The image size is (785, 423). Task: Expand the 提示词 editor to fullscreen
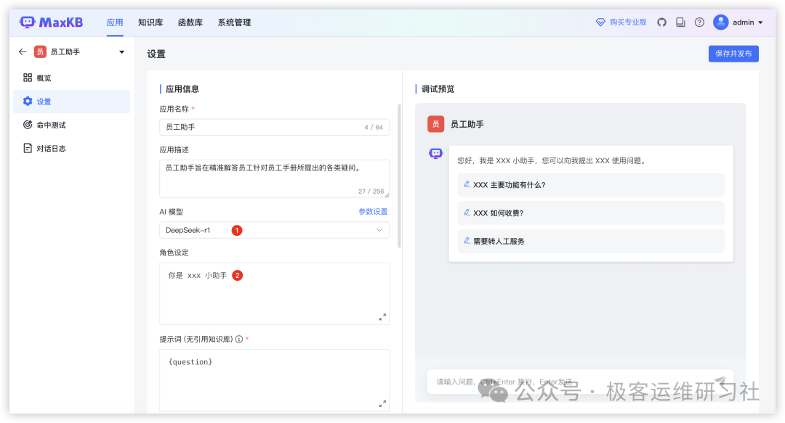click(382, 403)
